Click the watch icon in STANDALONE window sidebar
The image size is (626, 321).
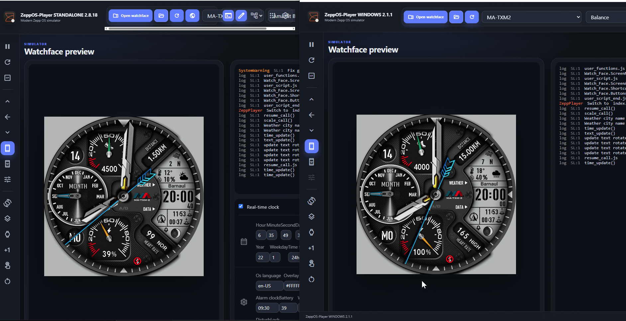(7, 234)
